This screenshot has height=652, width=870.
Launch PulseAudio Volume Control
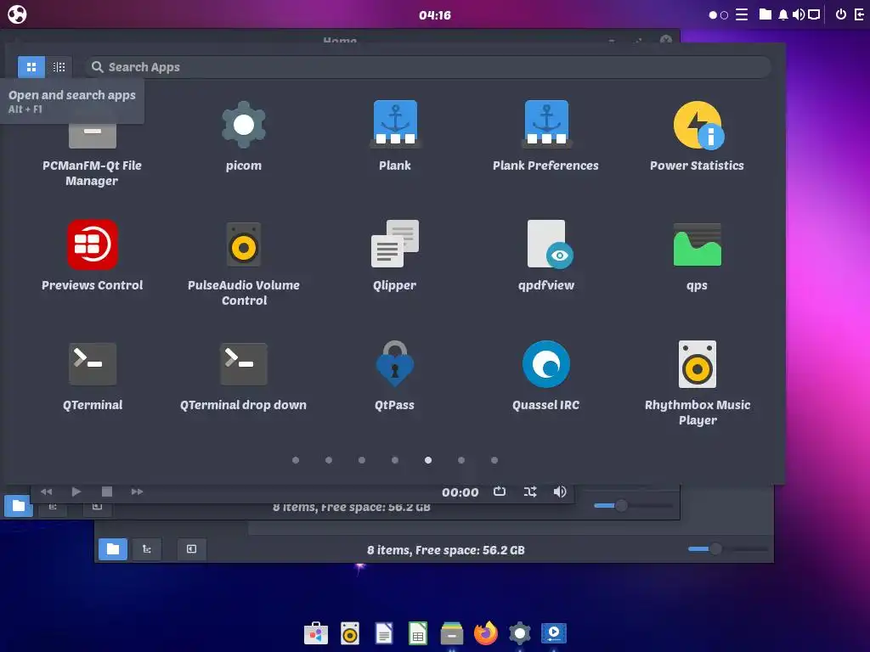[244, 264]
